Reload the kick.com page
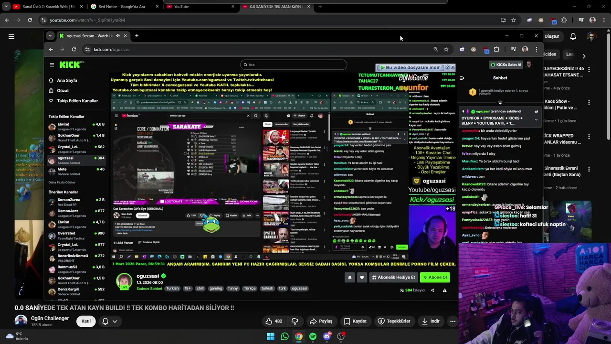The image size is (611, 344). [74, 49]
